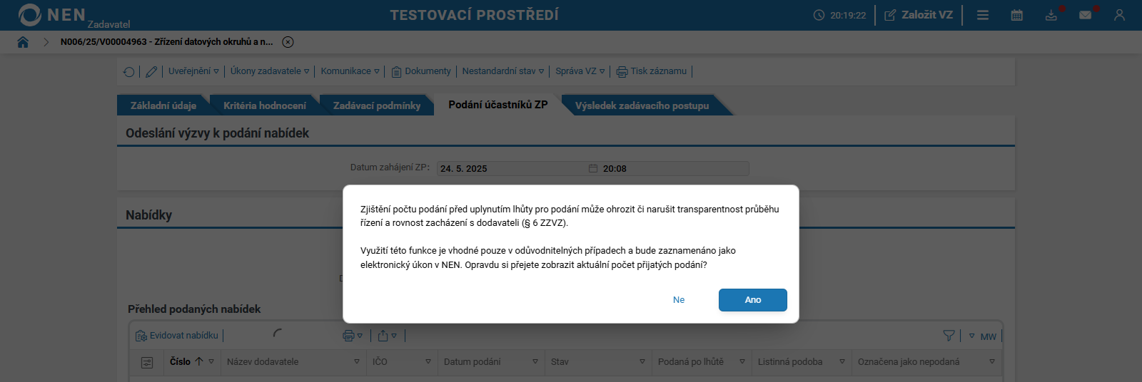Click the clock icon next to 20:19:22

coord(819,15)
